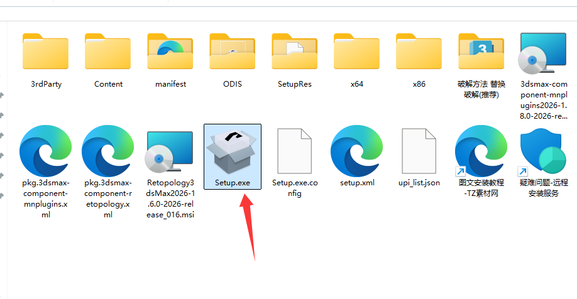Select the upi_list.json file icon
The height and width of the screenshot is (299, 577).
coord(419,151)
